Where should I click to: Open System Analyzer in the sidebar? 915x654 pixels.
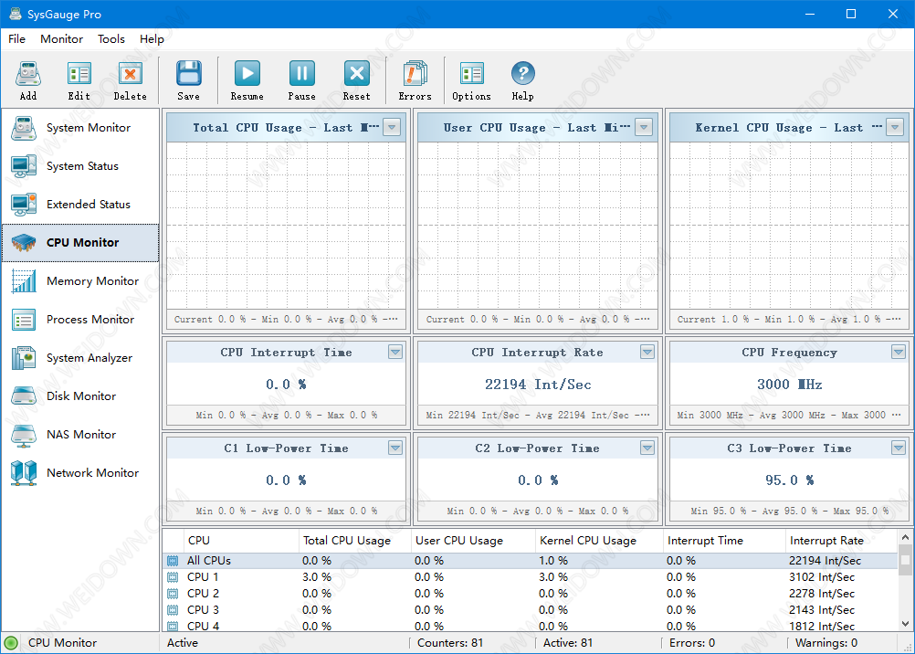click(80, 358)
